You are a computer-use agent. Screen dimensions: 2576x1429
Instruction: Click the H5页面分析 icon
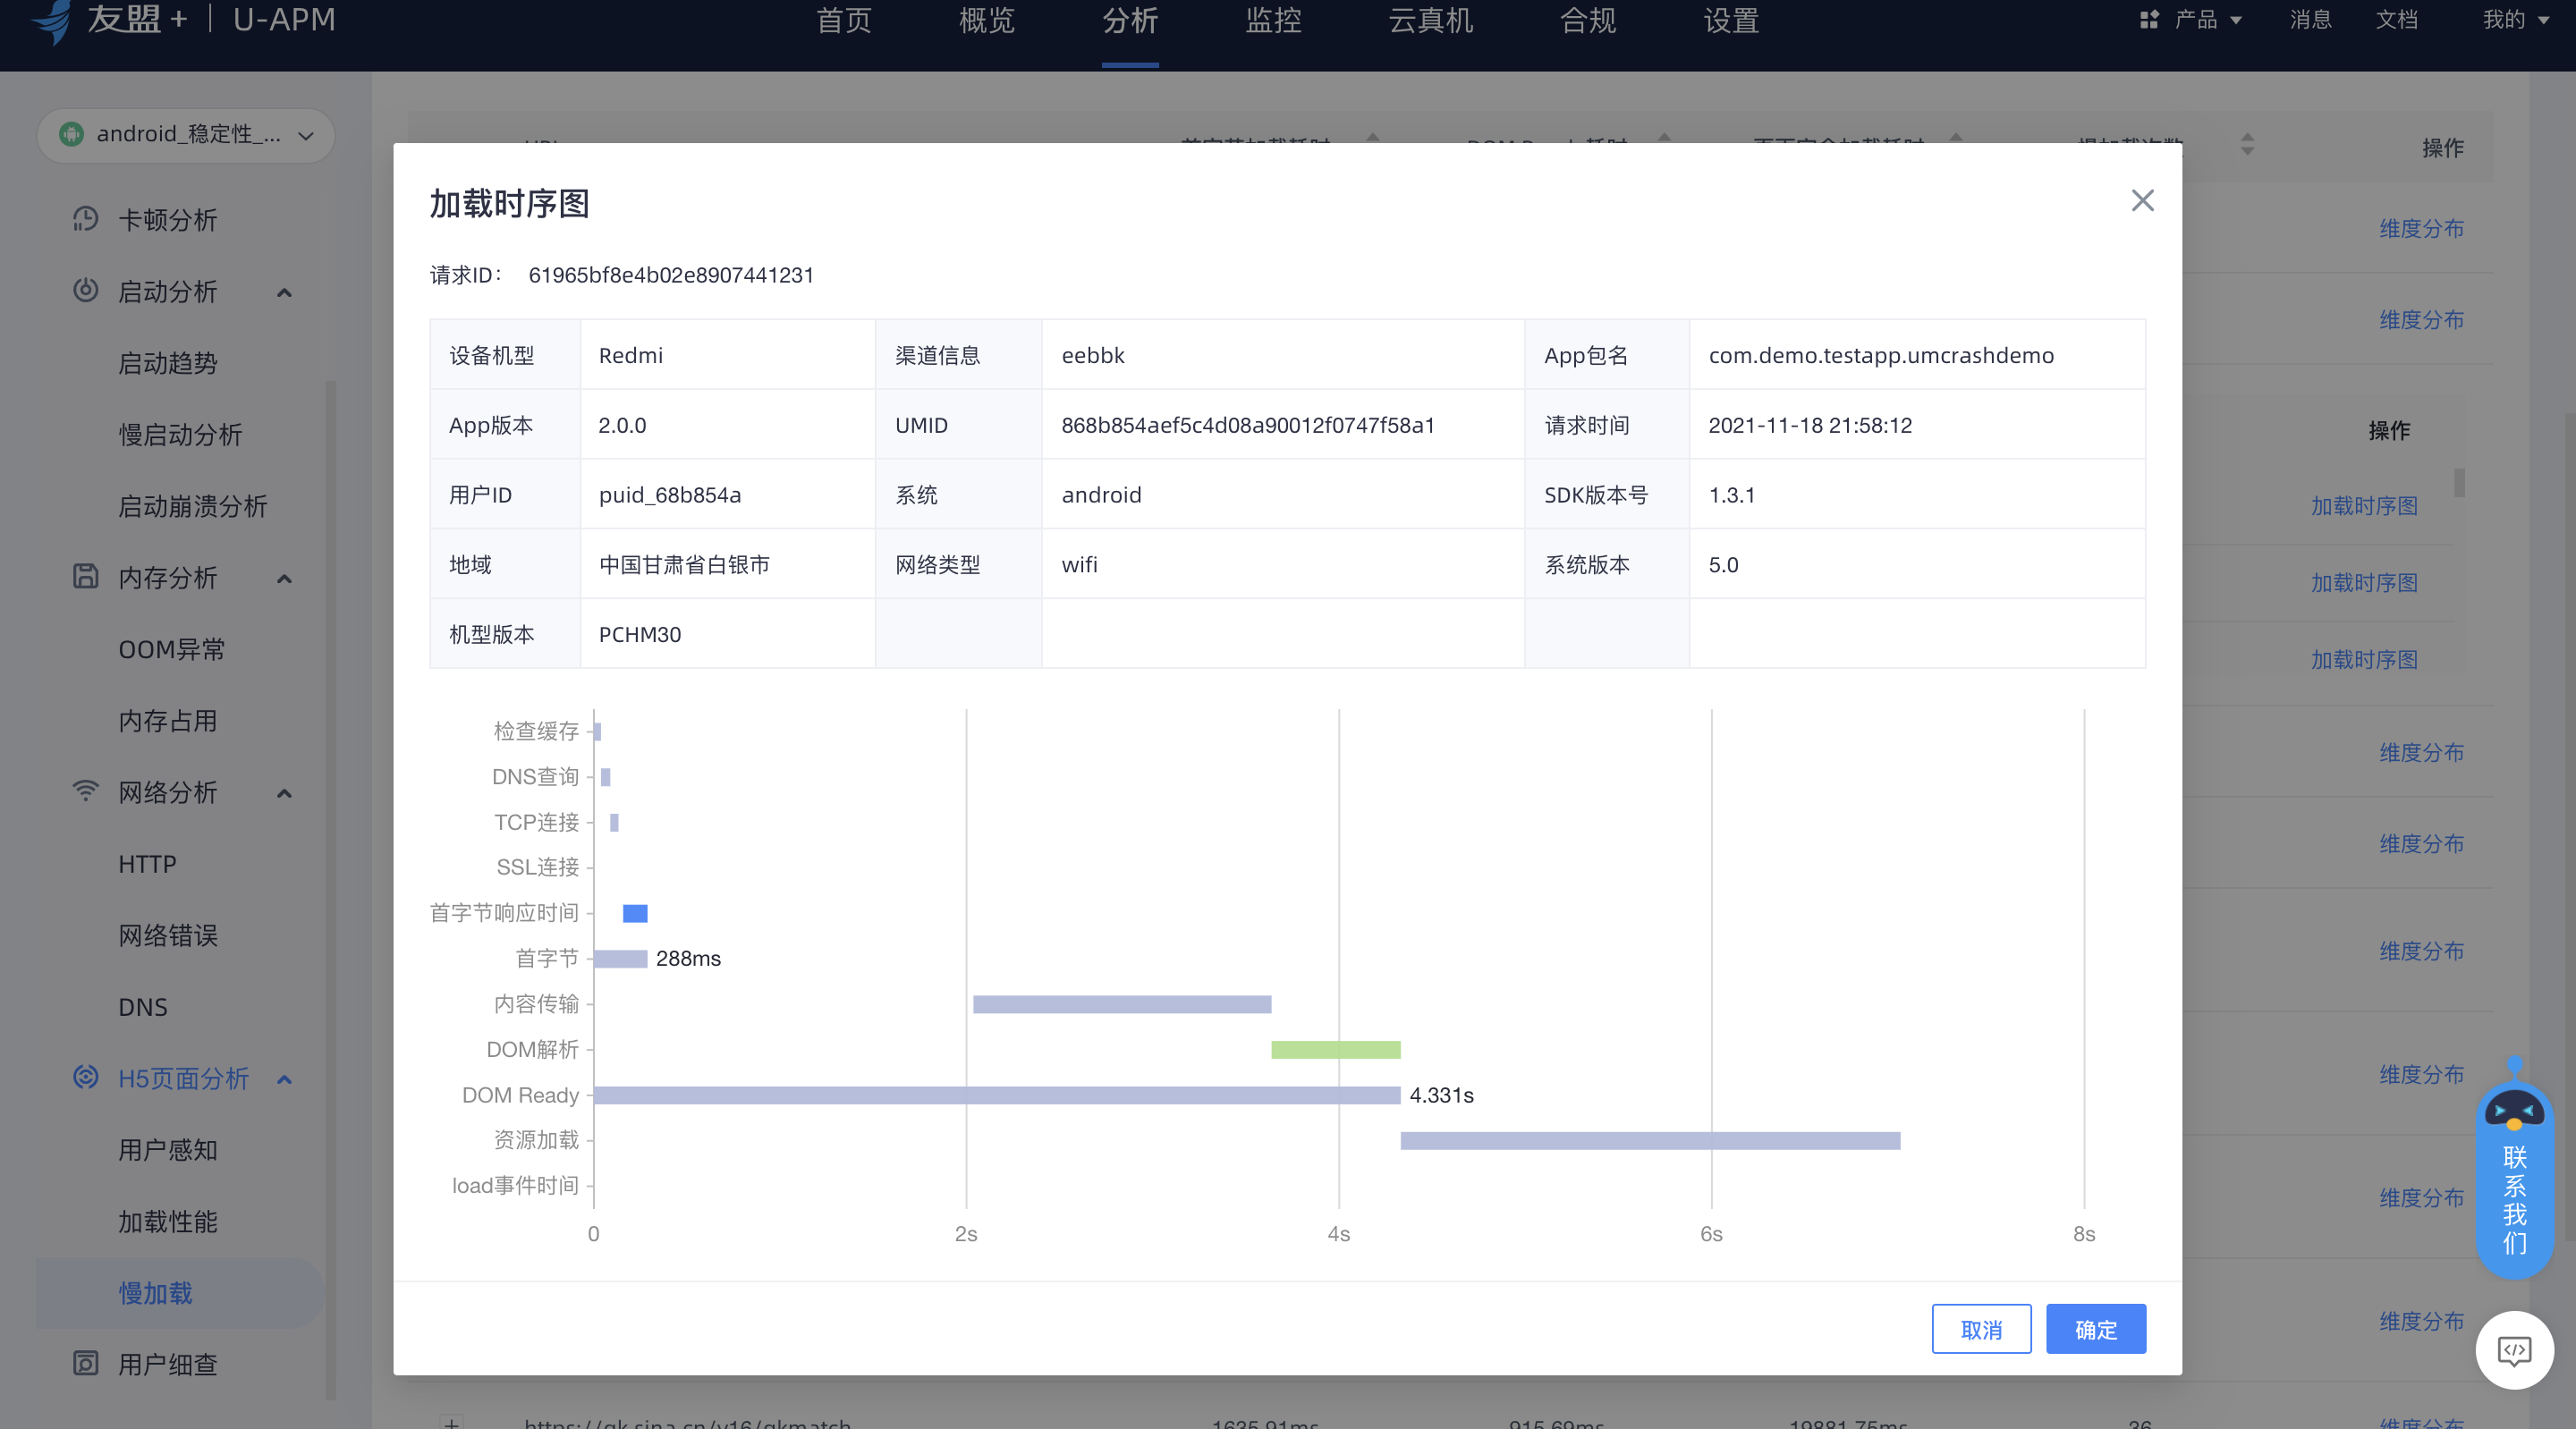[85, 1077]
